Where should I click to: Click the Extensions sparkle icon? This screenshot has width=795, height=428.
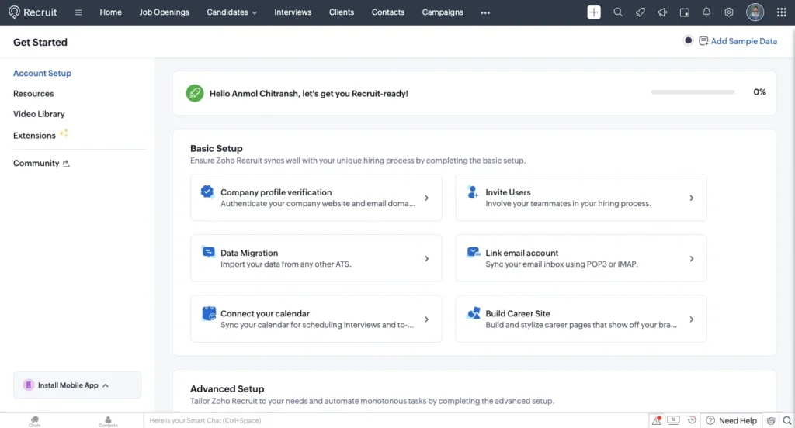[x=64, y=133]
